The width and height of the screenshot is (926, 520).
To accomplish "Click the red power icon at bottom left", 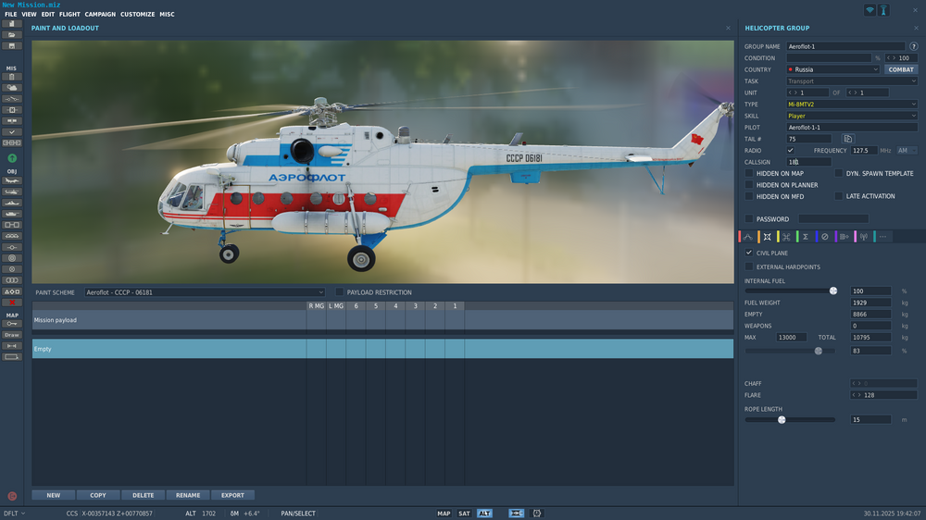I will pyautogui.click(x=12, y=496).
